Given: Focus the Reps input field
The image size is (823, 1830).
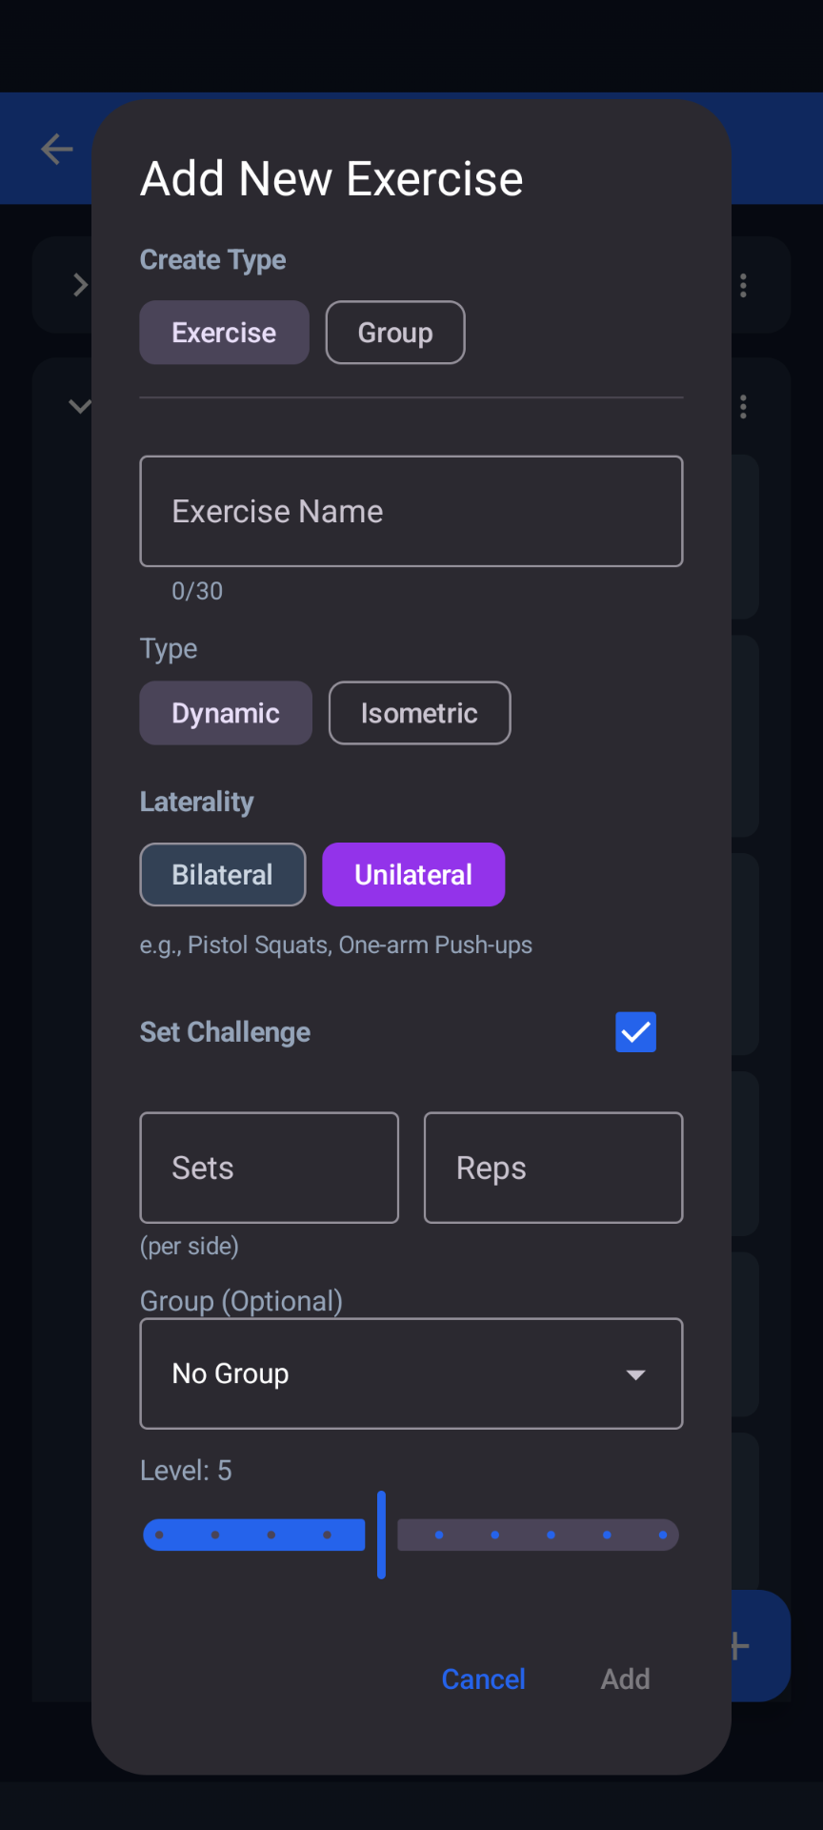Looking at the screenshot, I should pyautogui.click(x=553, y=1168).
